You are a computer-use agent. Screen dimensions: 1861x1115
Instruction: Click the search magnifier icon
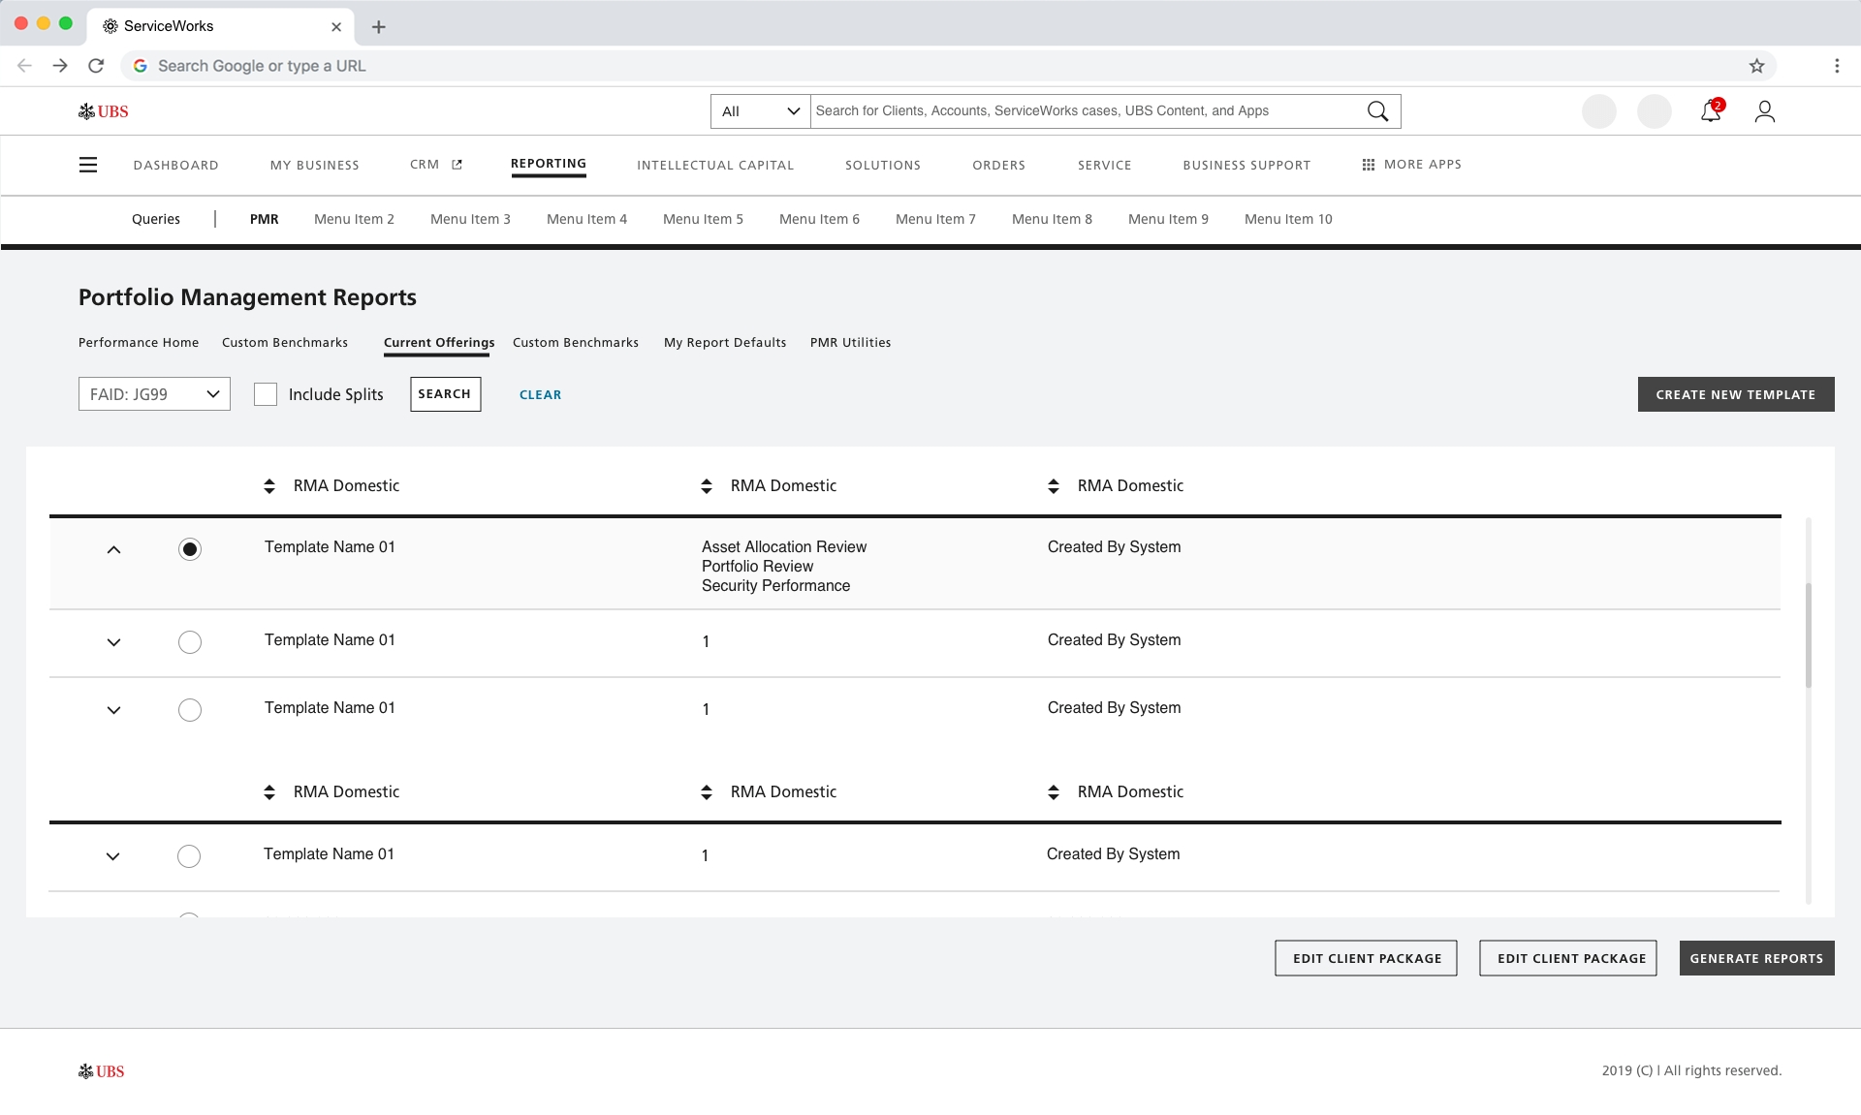click(1377, 111)
